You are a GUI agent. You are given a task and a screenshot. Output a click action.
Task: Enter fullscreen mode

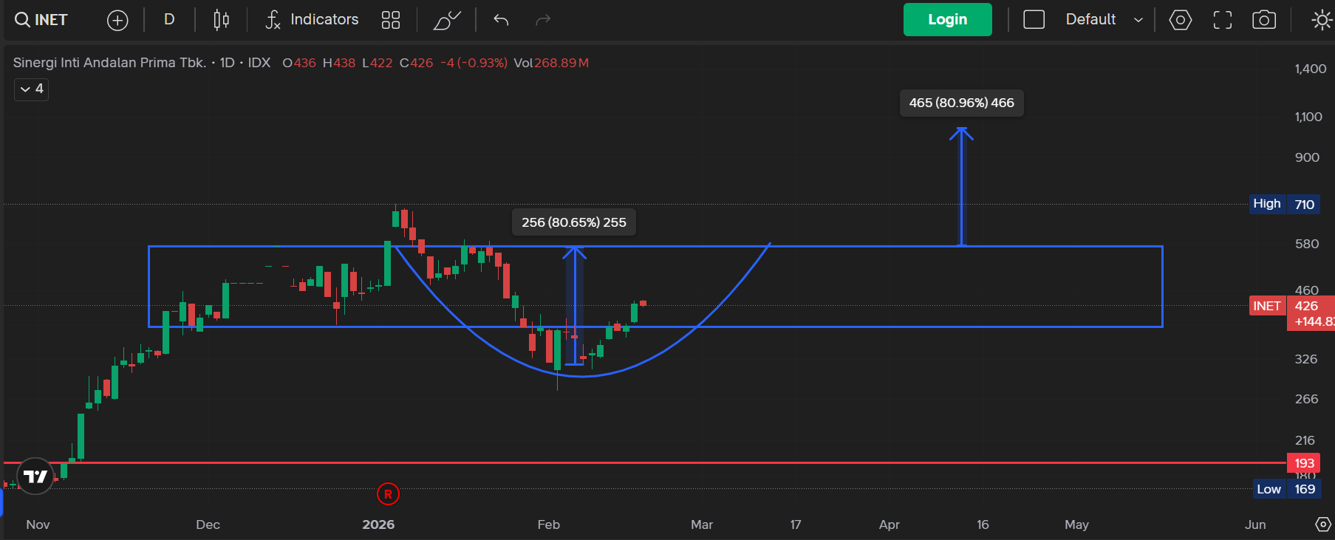[x=1223, y=20]
